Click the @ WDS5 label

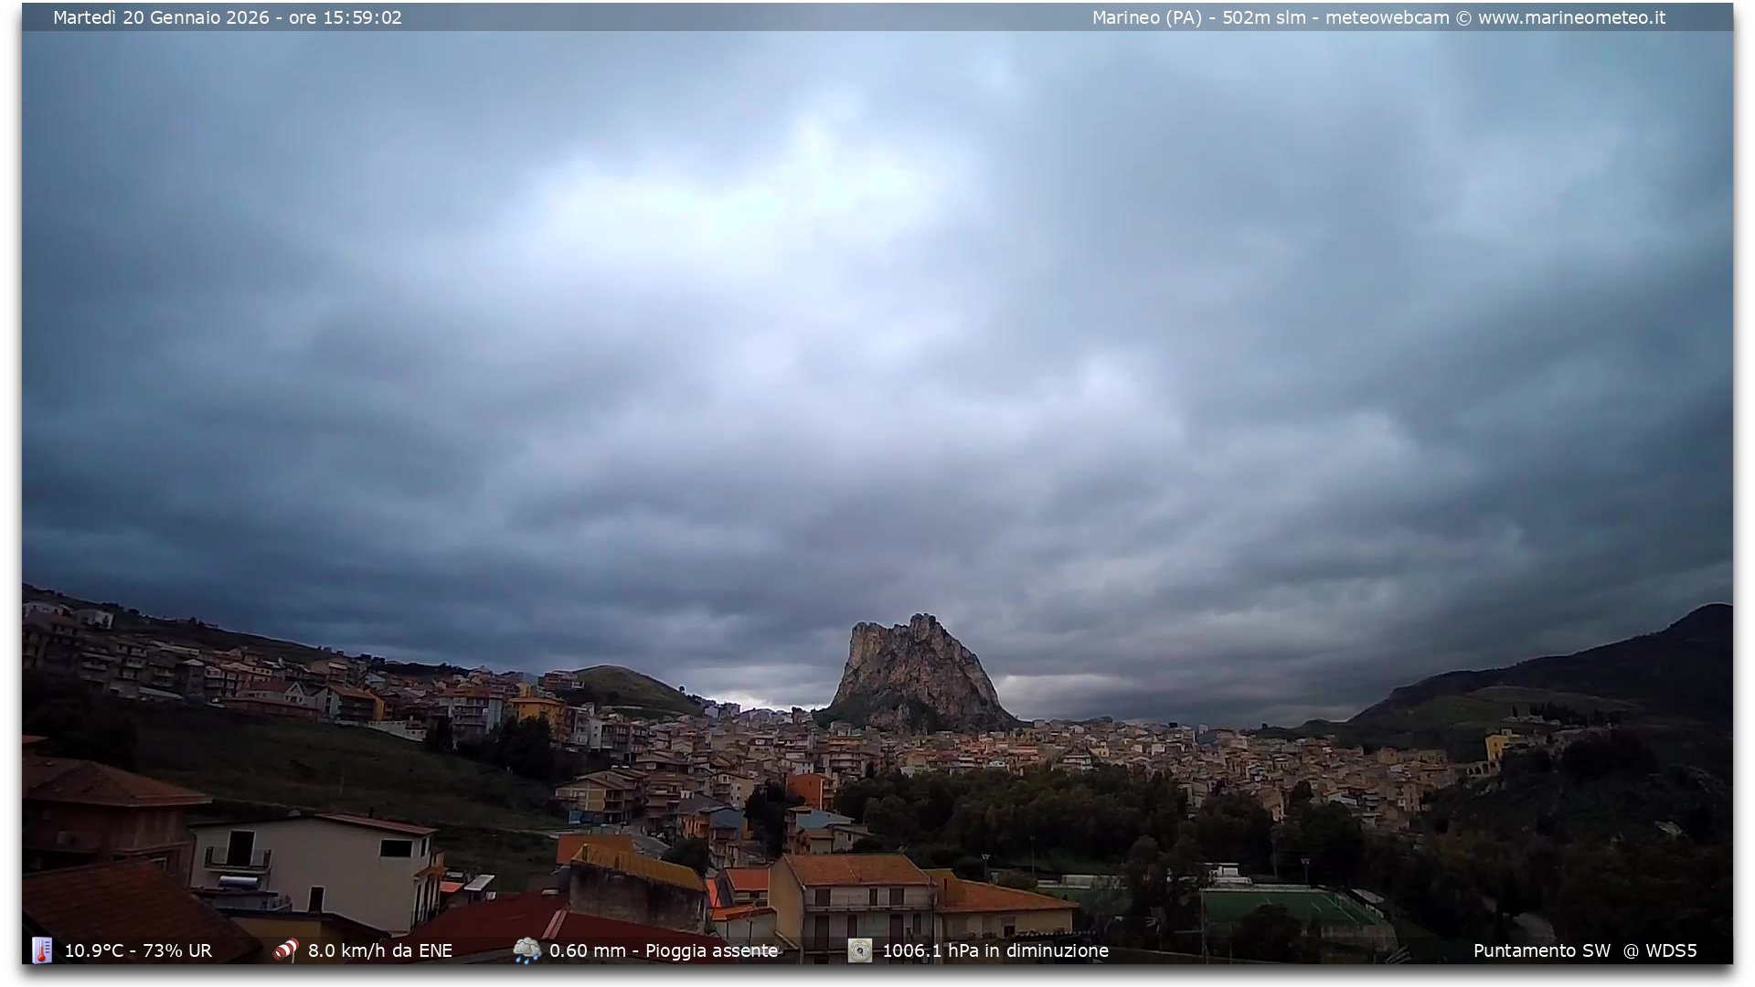[1660, 950]
